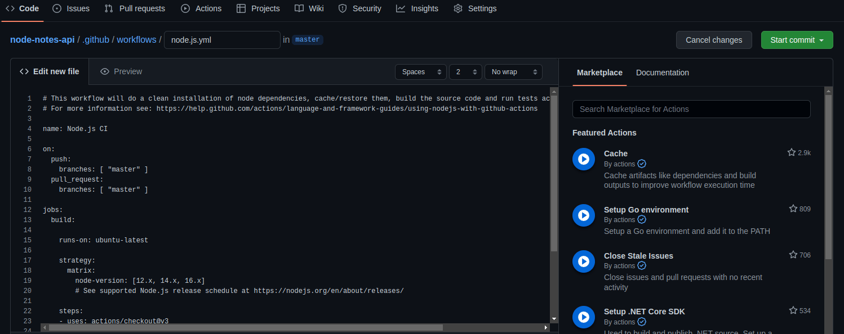
Task: Edit the node.js.yml filename field
Action: [222, 40]
